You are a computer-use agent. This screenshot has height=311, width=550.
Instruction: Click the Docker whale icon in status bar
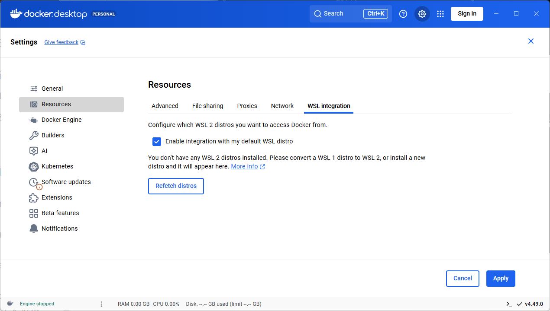[x=10, y=304]
